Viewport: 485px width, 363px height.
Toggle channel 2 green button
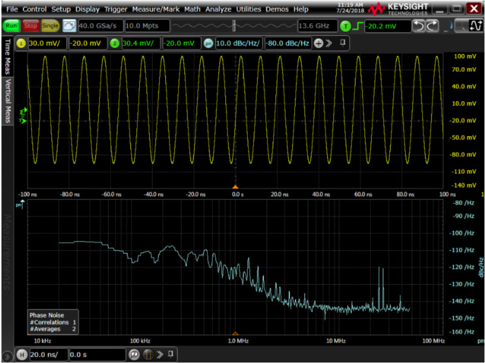pyautogui.click(x=114, y=44)
